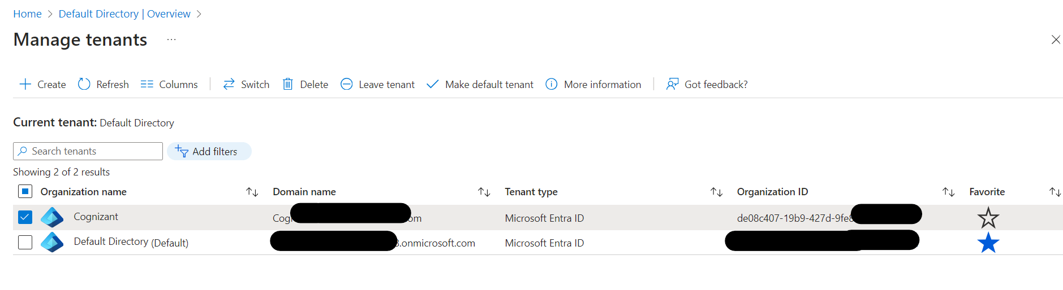Click the Got feedback person icon
This screenshot has width=1063, height=290.
tap(672, 84)
